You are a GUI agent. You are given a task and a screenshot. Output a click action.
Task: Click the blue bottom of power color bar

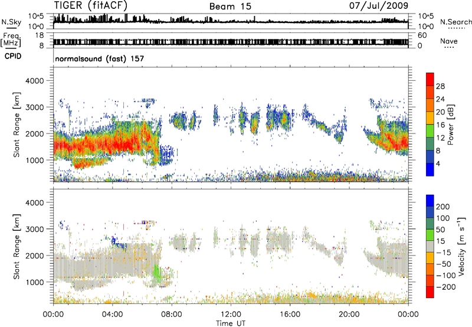(430, 169)
